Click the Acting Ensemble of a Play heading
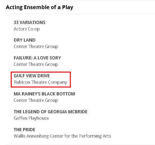 click(39, 7)
